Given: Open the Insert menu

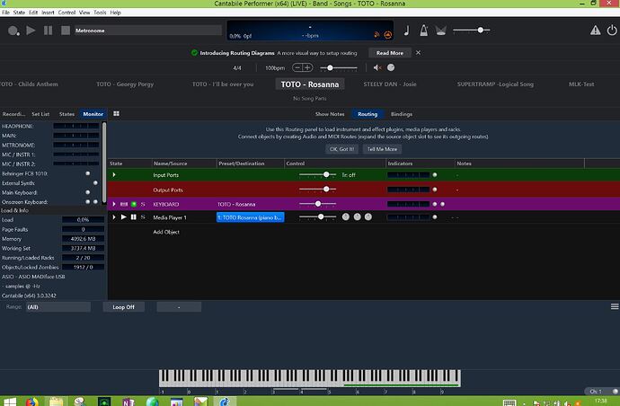Looking at the screenshot, I should pos(48,13).
